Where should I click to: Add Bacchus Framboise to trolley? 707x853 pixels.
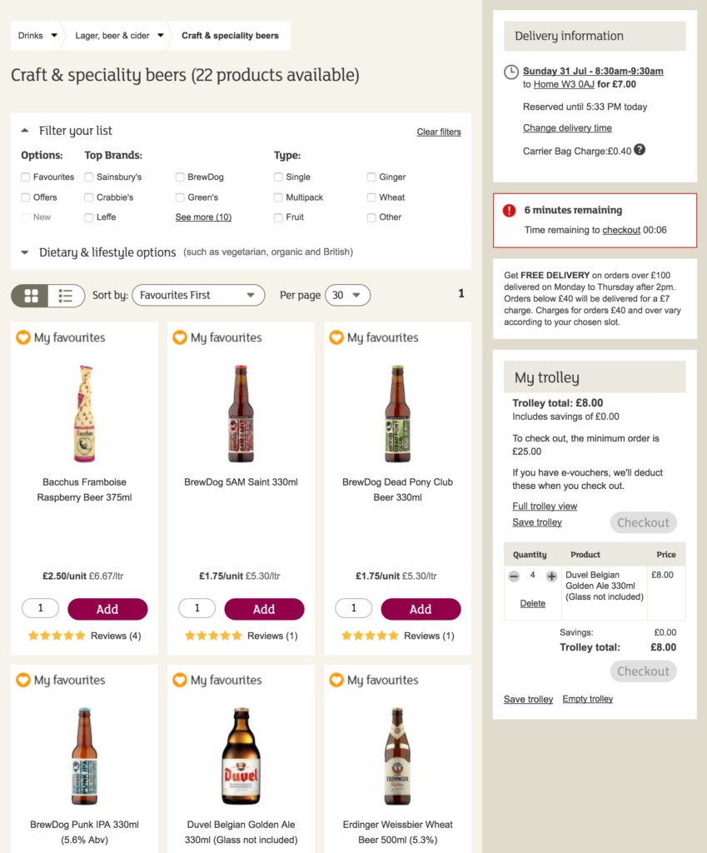tap(107, 609)
